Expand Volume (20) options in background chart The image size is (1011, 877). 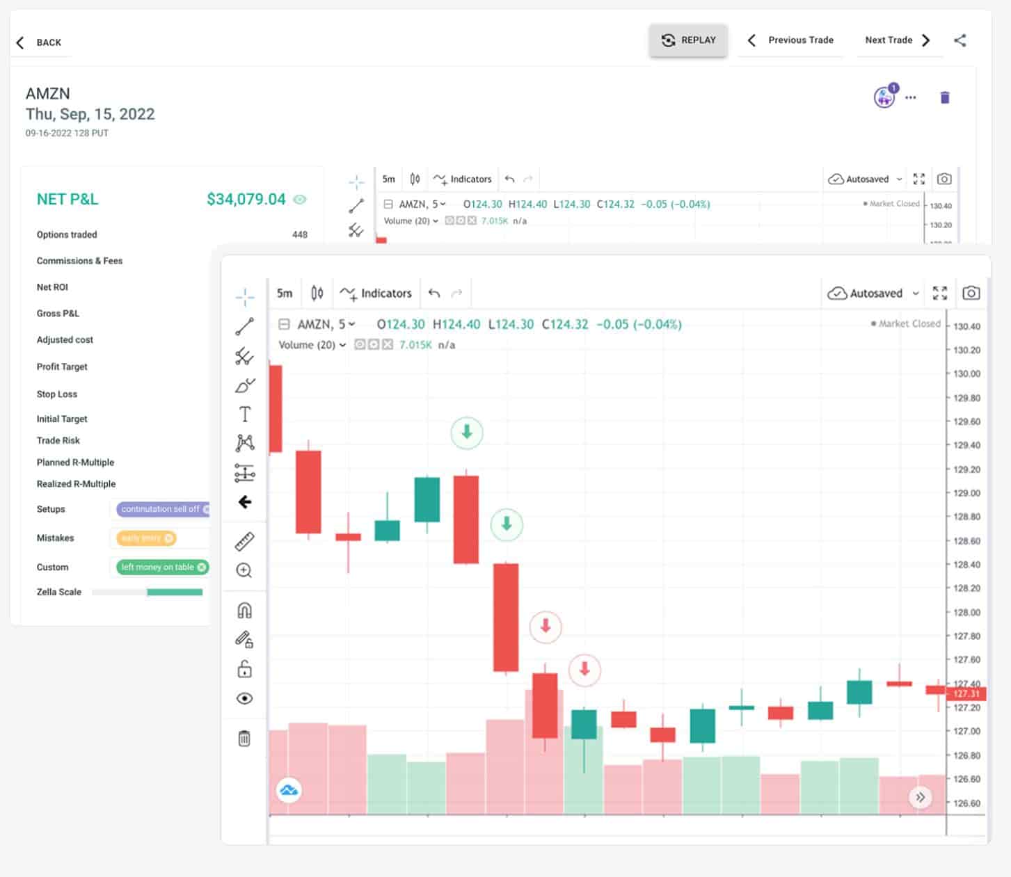[x=436, y=221]
